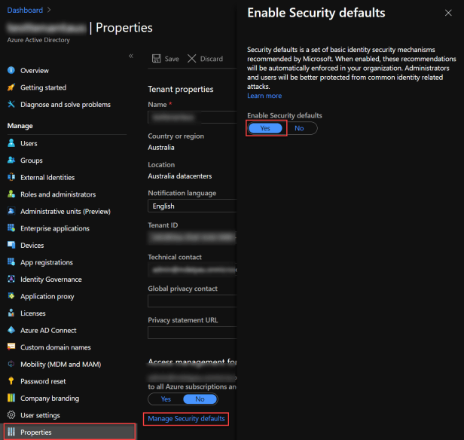This screenshot has height=440, width=464.
Task: Click the Diagnose and solve problems wrench icon
Action: pos(11,104)
